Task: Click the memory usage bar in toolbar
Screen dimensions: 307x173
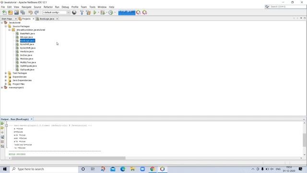Action: [x=127, y=12]
